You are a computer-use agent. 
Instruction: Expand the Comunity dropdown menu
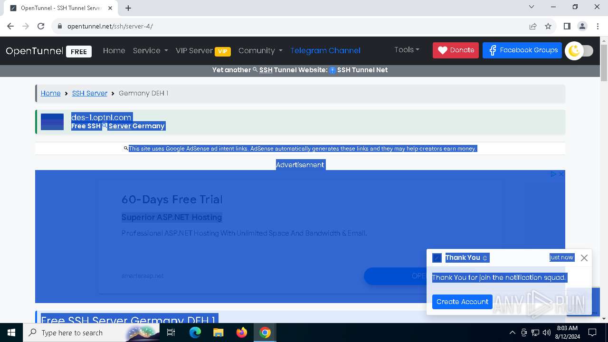pos(260,50)
